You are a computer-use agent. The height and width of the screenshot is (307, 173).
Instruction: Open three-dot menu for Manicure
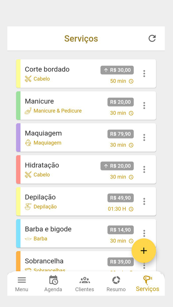click(x=144, y=106)
